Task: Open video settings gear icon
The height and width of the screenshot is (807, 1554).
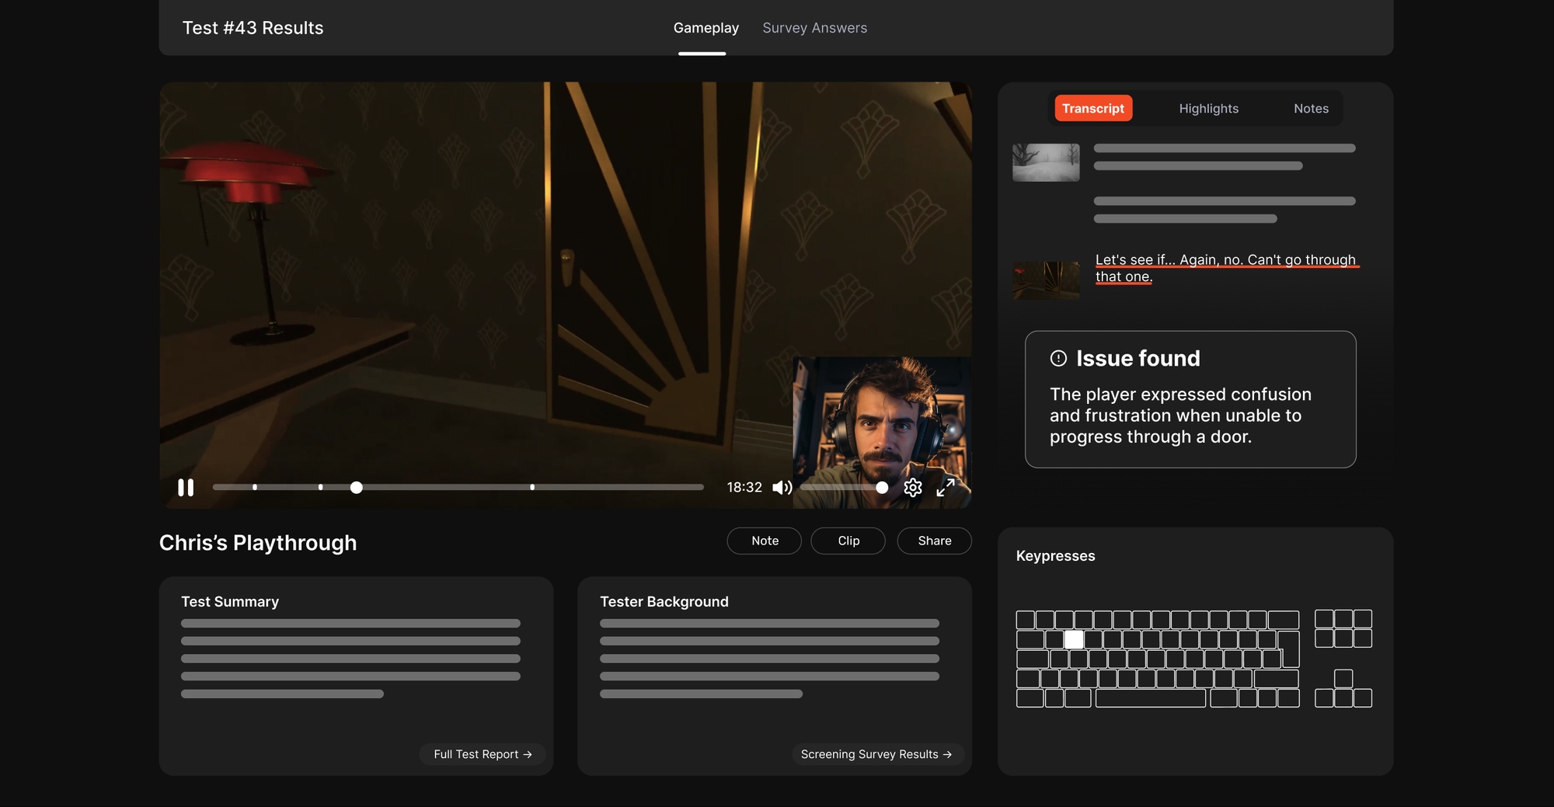Action: pos(913,487)
